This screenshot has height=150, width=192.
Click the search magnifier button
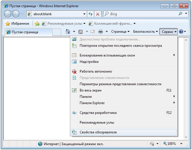click(x=180, y=14)
